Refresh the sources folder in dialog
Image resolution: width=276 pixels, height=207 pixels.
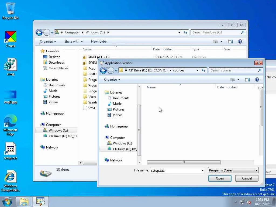pyautogui.click(x=203, y=70)
